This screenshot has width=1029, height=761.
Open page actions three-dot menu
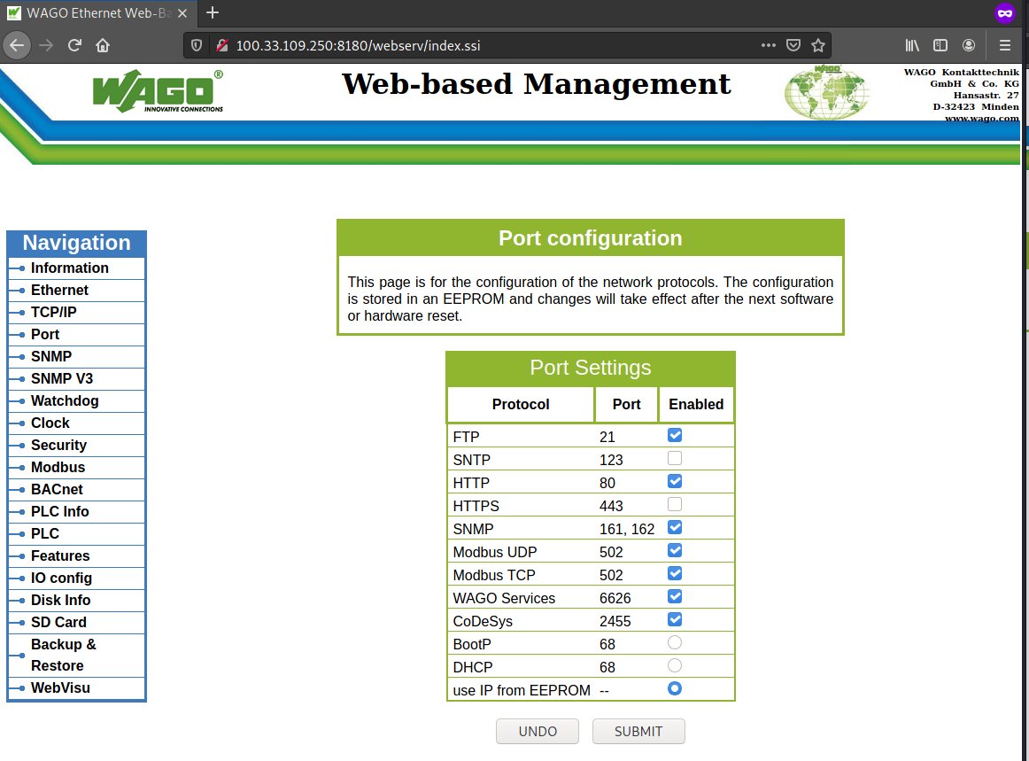coord(769,45)
